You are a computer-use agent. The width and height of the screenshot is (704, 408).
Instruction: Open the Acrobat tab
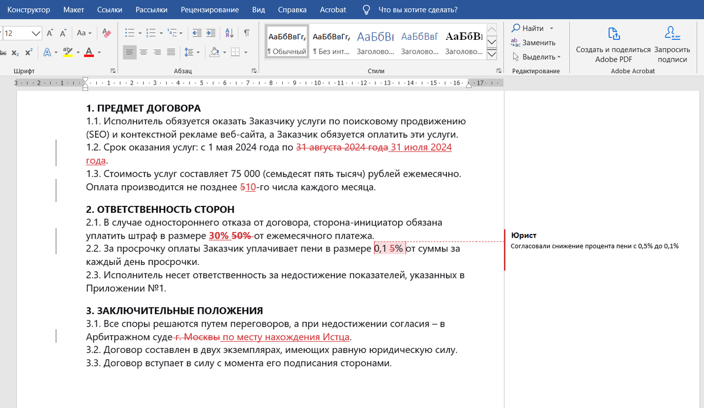click(333, 10)
